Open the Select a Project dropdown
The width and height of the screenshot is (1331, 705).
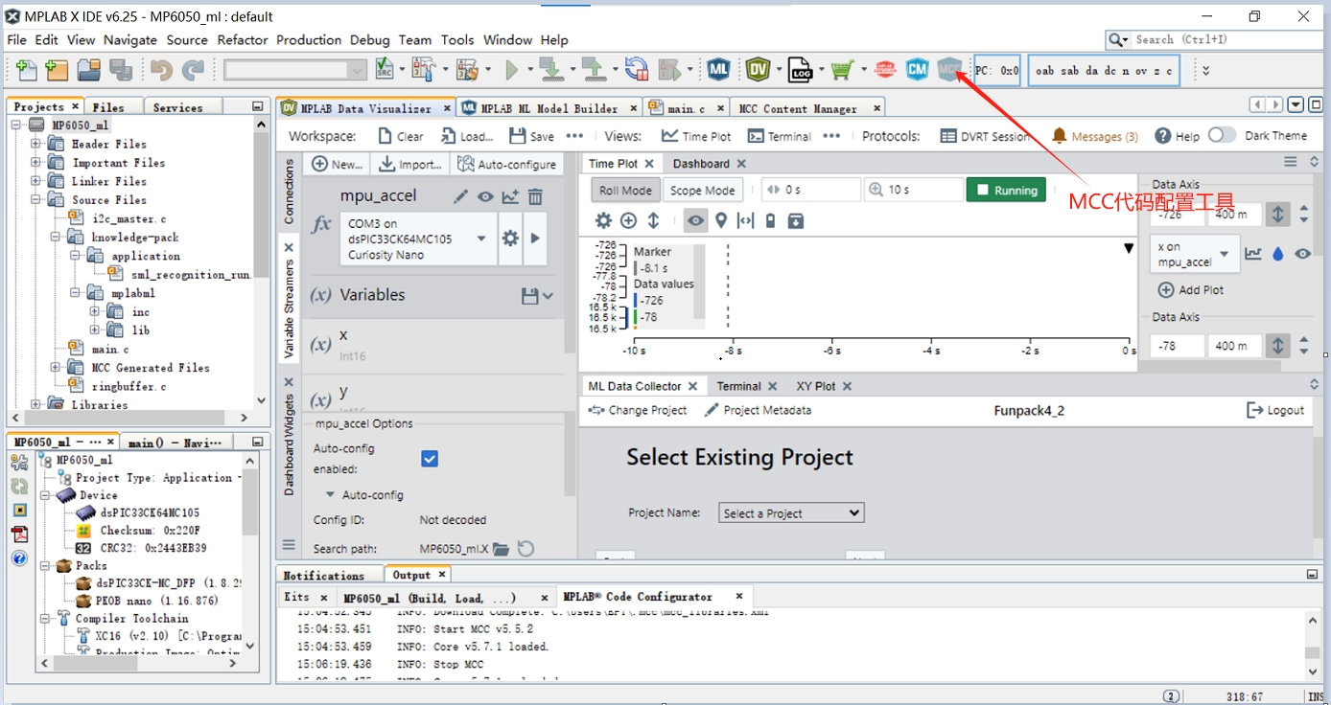tap(791, 513)
